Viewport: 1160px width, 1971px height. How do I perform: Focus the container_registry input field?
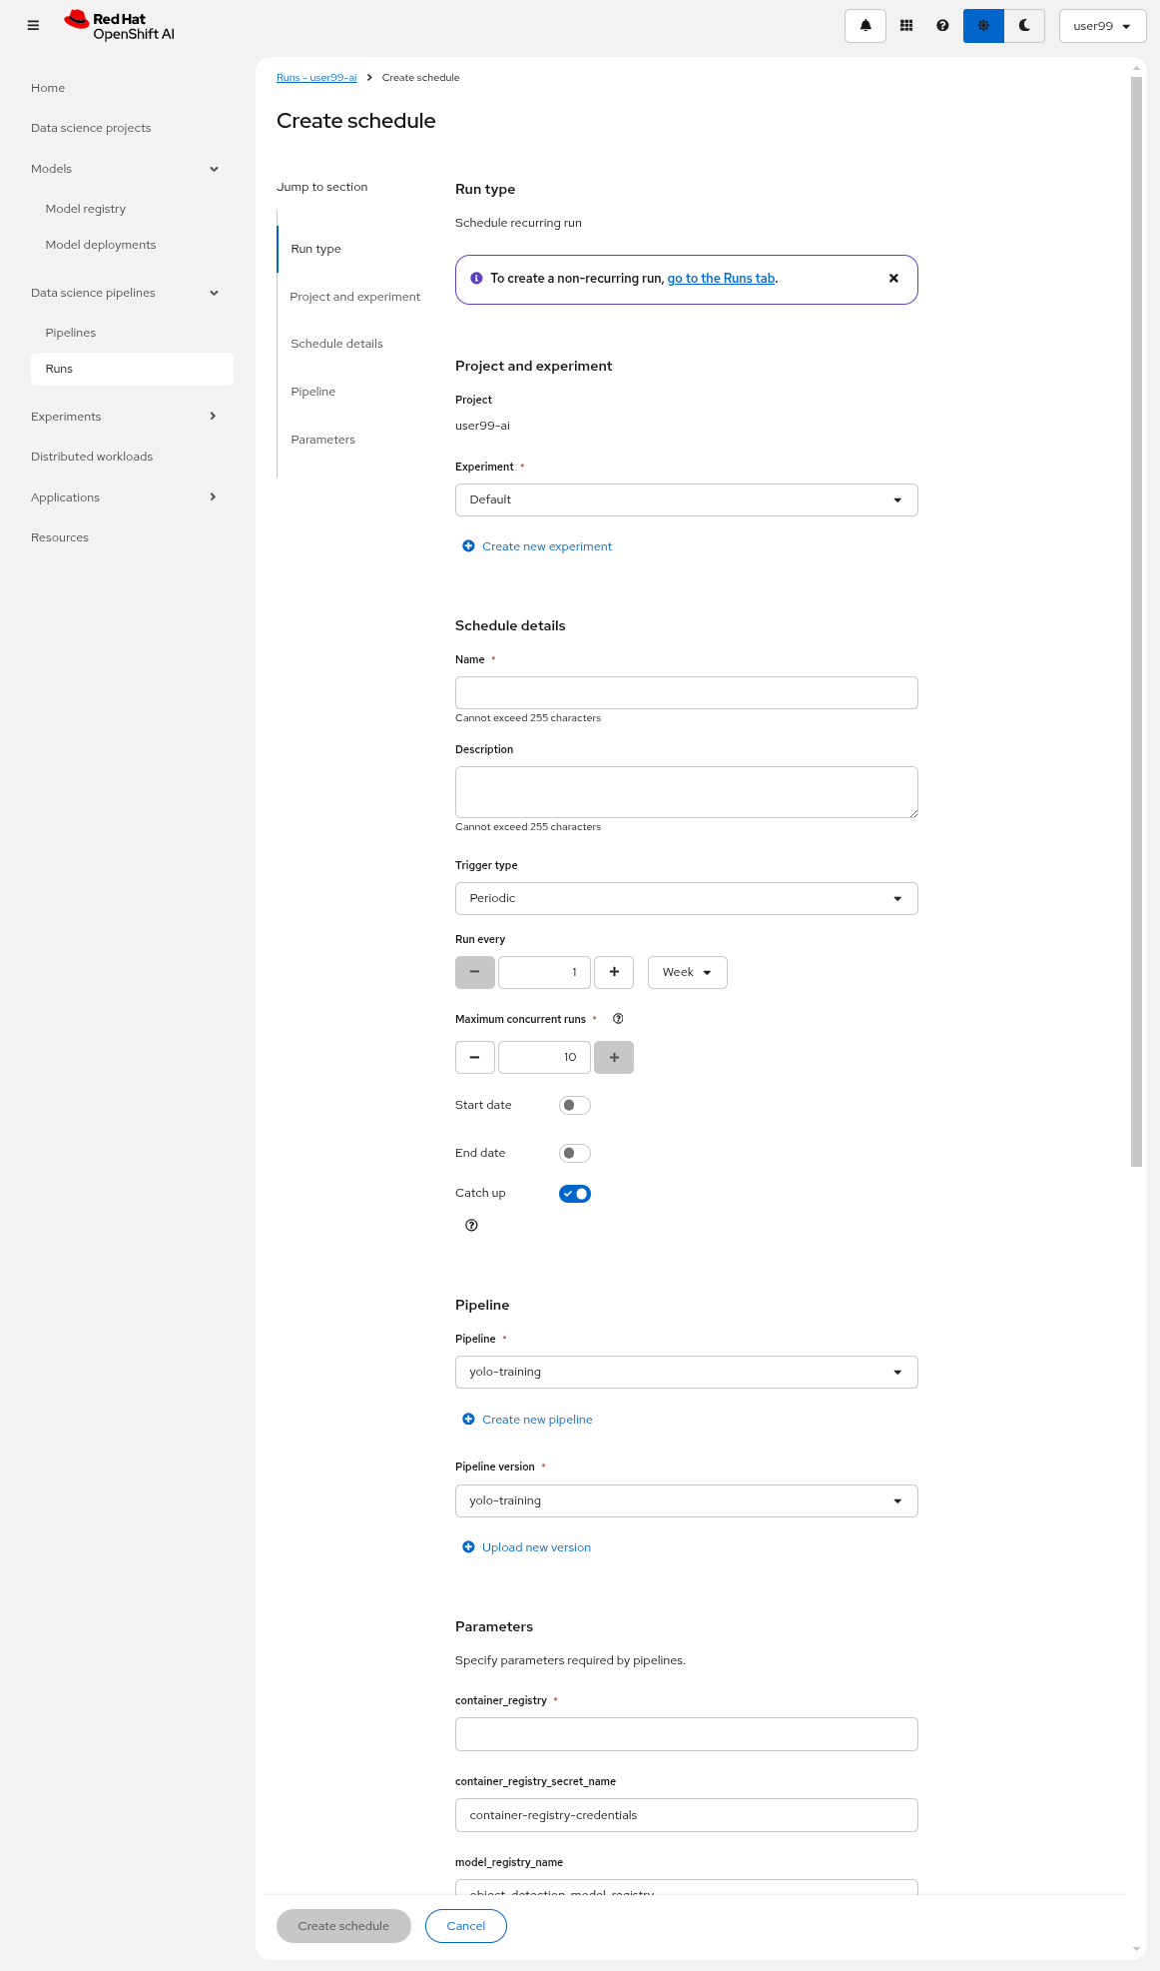(x=687, y=1734)
